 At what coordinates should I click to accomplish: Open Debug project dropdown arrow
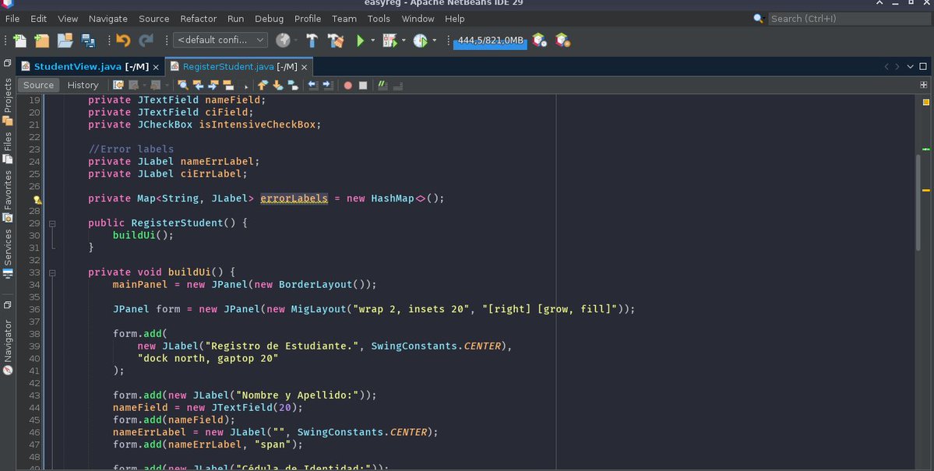[x=404, y=40]
